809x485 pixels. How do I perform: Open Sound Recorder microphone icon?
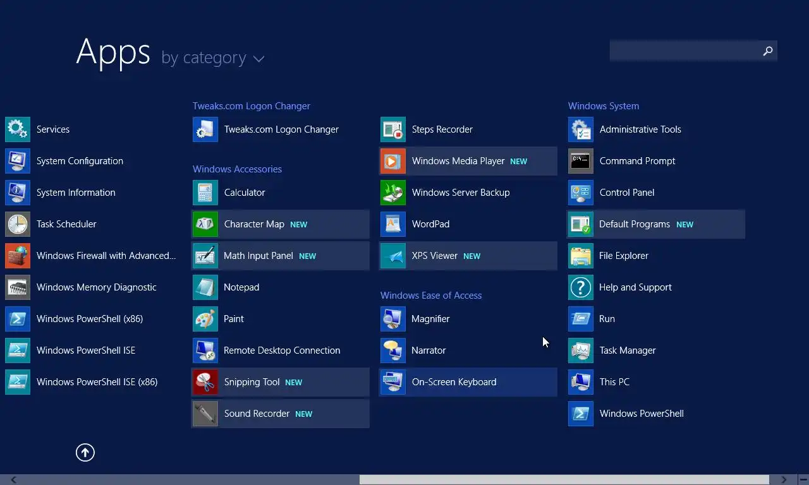[x=205, y=414]
